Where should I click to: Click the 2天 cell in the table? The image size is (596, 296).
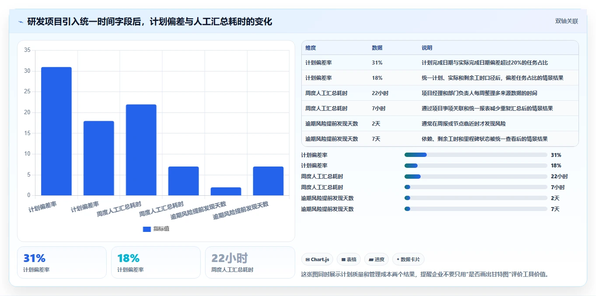point(376,124)
